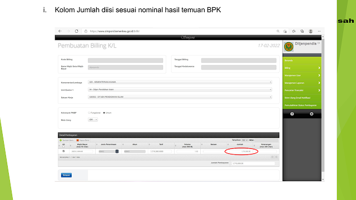Viewport: 356px width, 200px height.
Task: Click the page scrollbar up arrow
Action: click(323, 37)
